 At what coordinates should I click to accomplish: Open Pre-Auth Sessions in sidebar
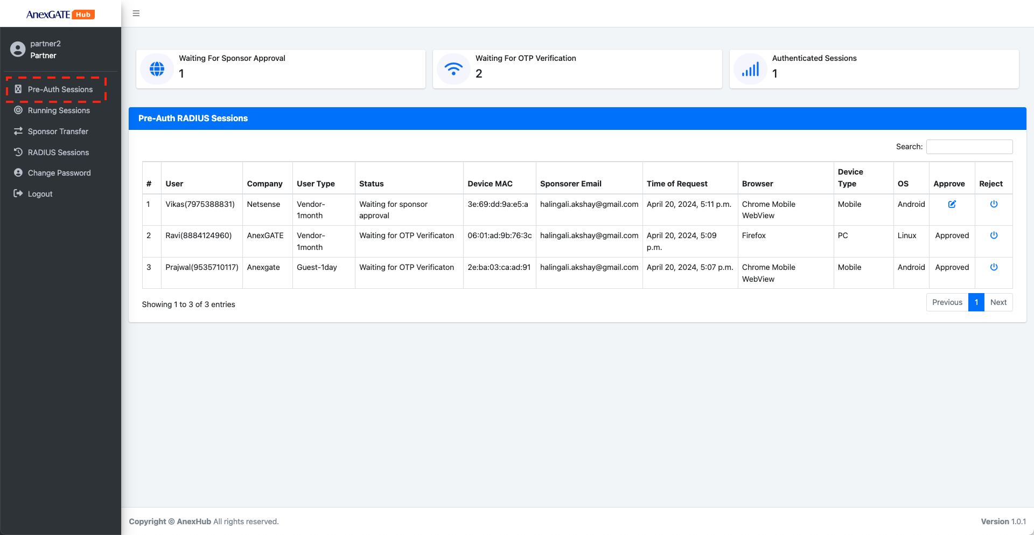[x=60, y=89]
